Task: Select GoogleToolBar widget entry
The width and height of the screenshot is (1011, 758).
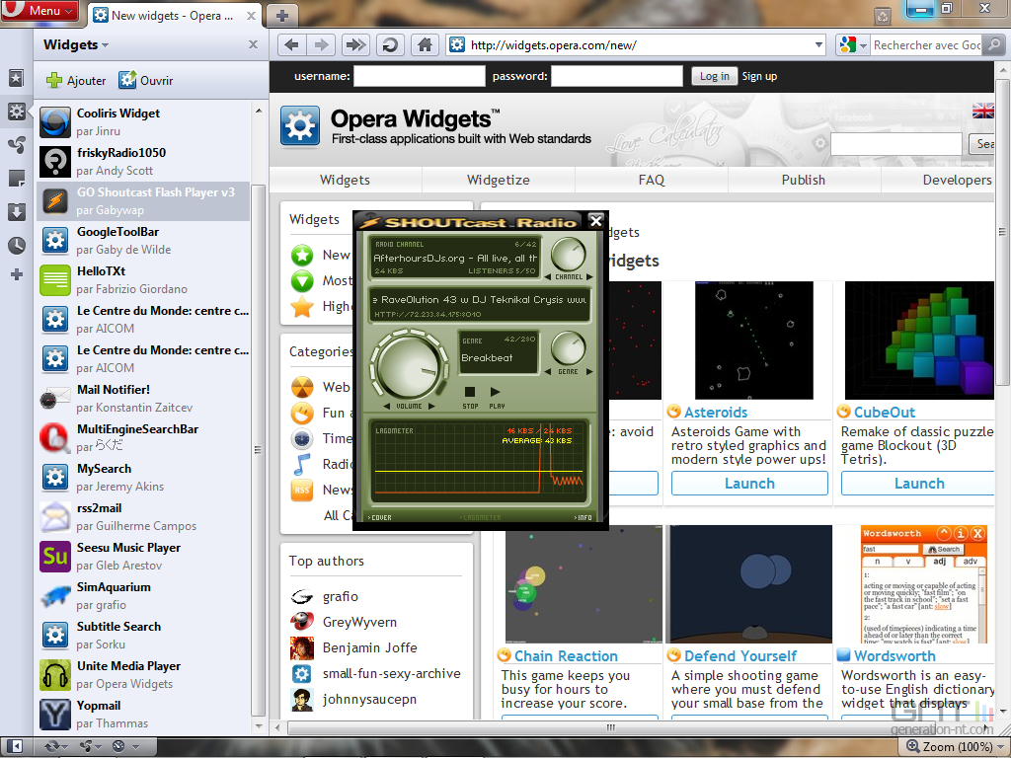Action: click(x=143, y=241)
